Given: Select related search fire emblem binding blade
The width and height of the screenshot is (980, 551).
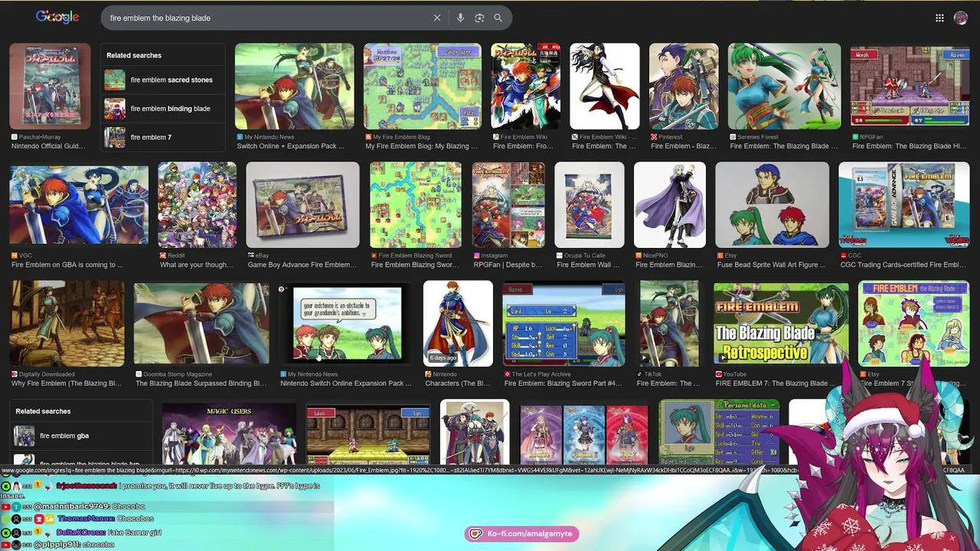Looking at the screenshot, I should (x=164, y=108).
